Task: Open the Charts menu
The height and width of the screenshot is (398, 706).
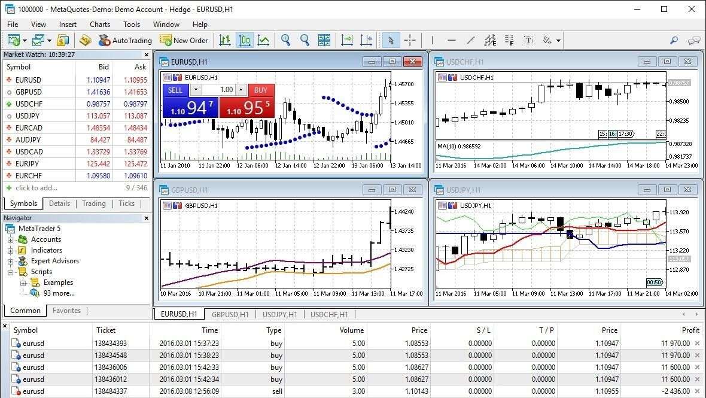Action: [100, 25]
